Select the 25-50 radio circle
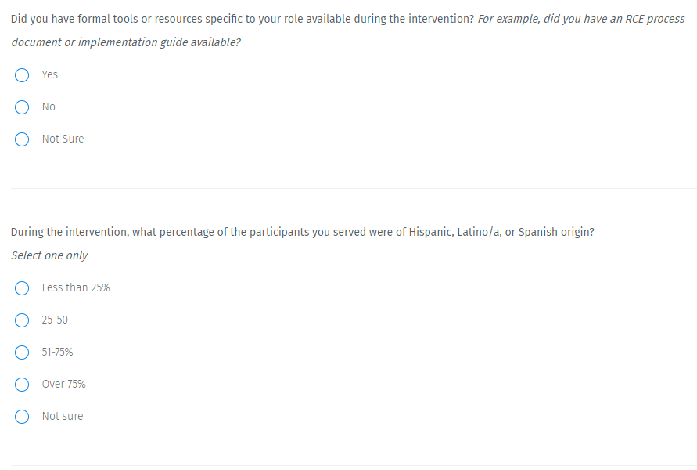Viewport: 697px width, 470px height. [x=23, y=320]
